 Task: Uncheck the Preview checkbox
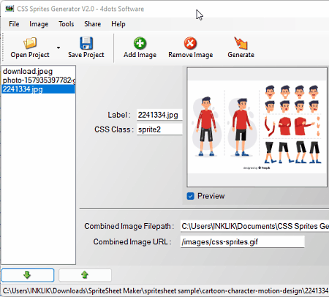pos(191,196)
